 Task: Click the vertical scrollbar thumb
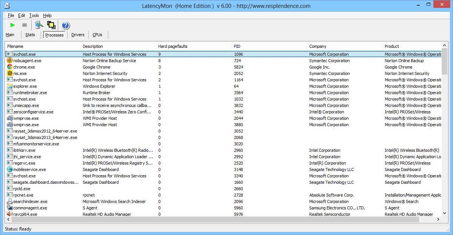pos(444,61)
